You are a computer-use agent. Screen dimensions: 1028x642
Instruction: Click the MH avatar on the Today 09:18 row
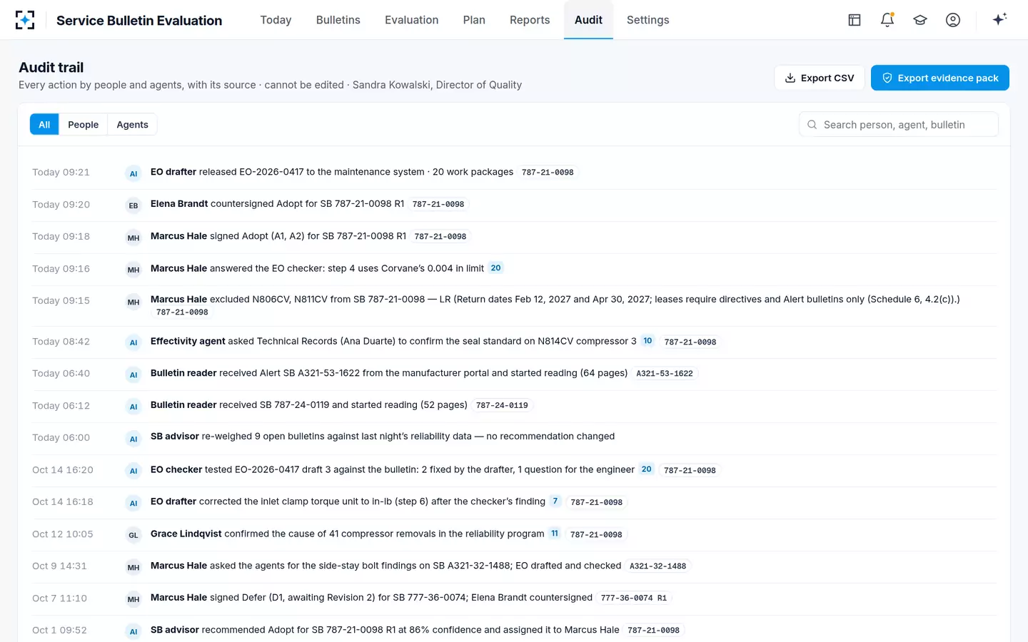(133, 238)
